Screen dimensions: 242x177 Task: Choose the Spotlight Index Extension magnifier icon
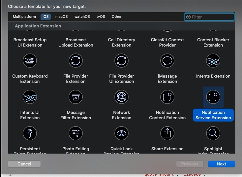pyautogui.click(x=213, y=133)
